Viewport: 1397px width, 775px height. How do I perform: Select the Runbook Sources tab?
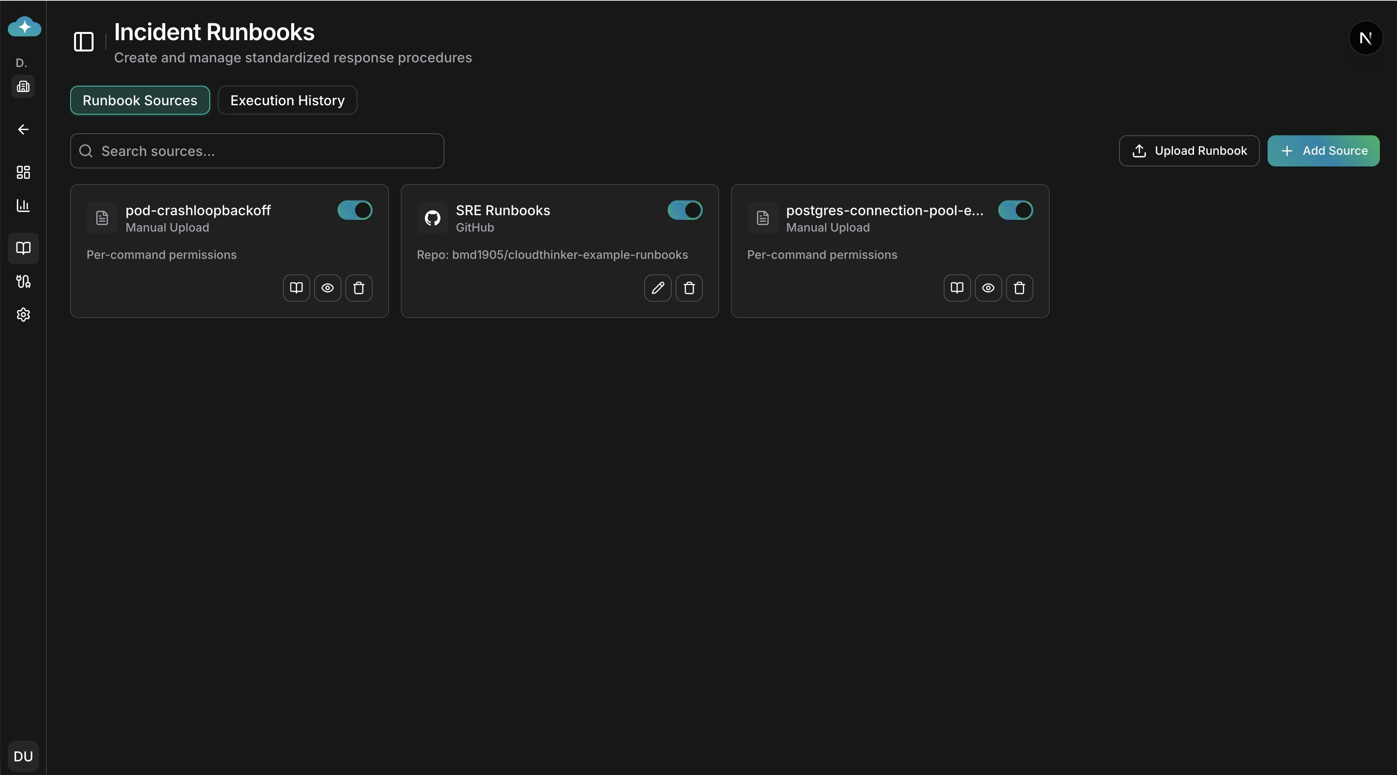140,100
